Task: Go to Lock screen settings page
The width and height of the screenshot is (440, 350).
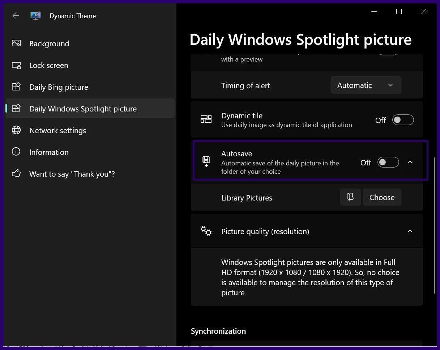Action: (x=49, y=66)
